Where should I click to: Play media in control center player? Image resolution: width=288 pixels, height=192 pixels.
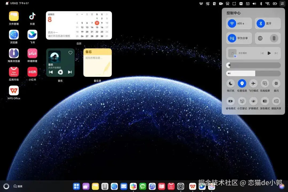click(269, 53)
